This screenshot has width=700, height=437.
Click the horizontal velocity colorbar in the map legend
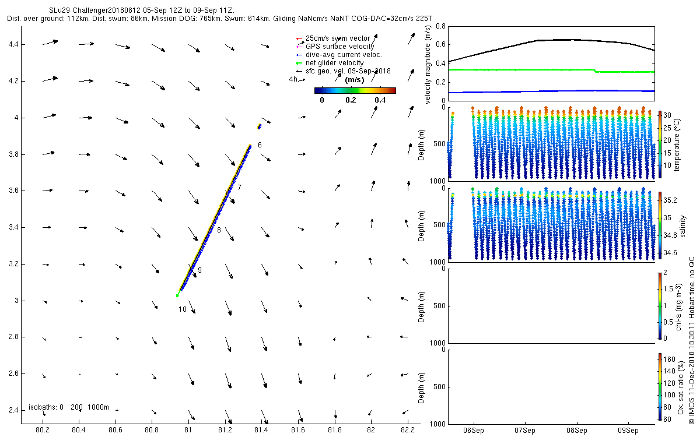coord(355,90)
